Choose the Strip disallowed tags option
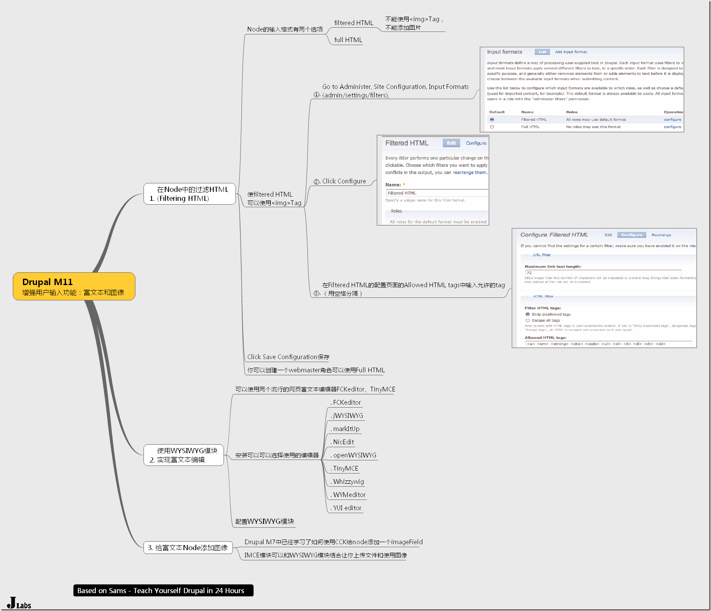This screenshot has width=711, height=611. click(x=528, y=314)
